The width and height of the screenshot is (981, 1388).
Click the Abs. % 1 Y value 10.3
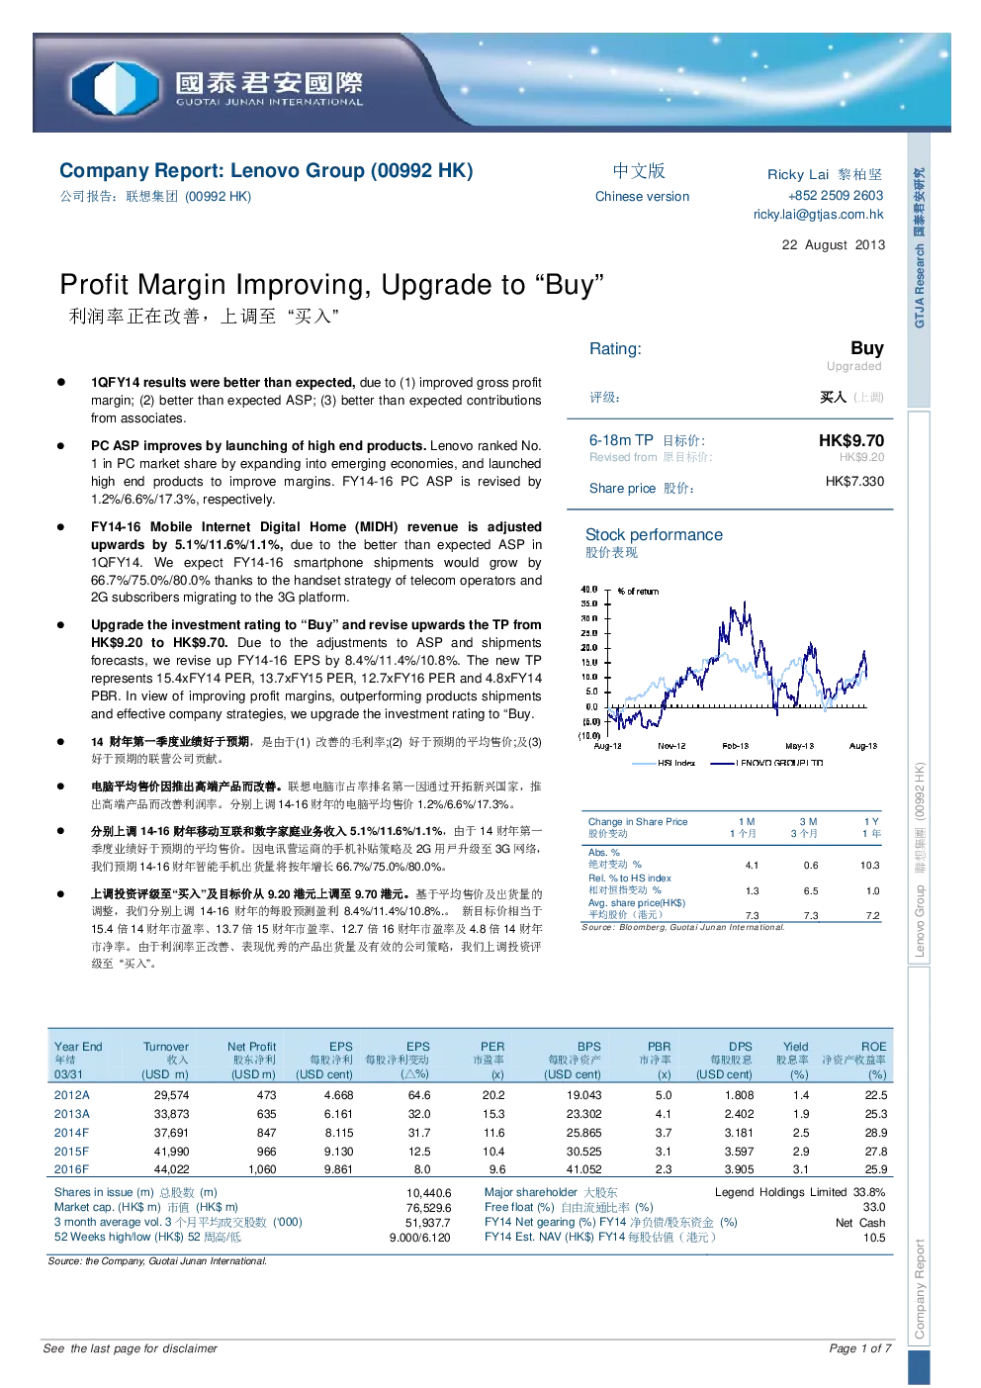click(x=869, y=865)
